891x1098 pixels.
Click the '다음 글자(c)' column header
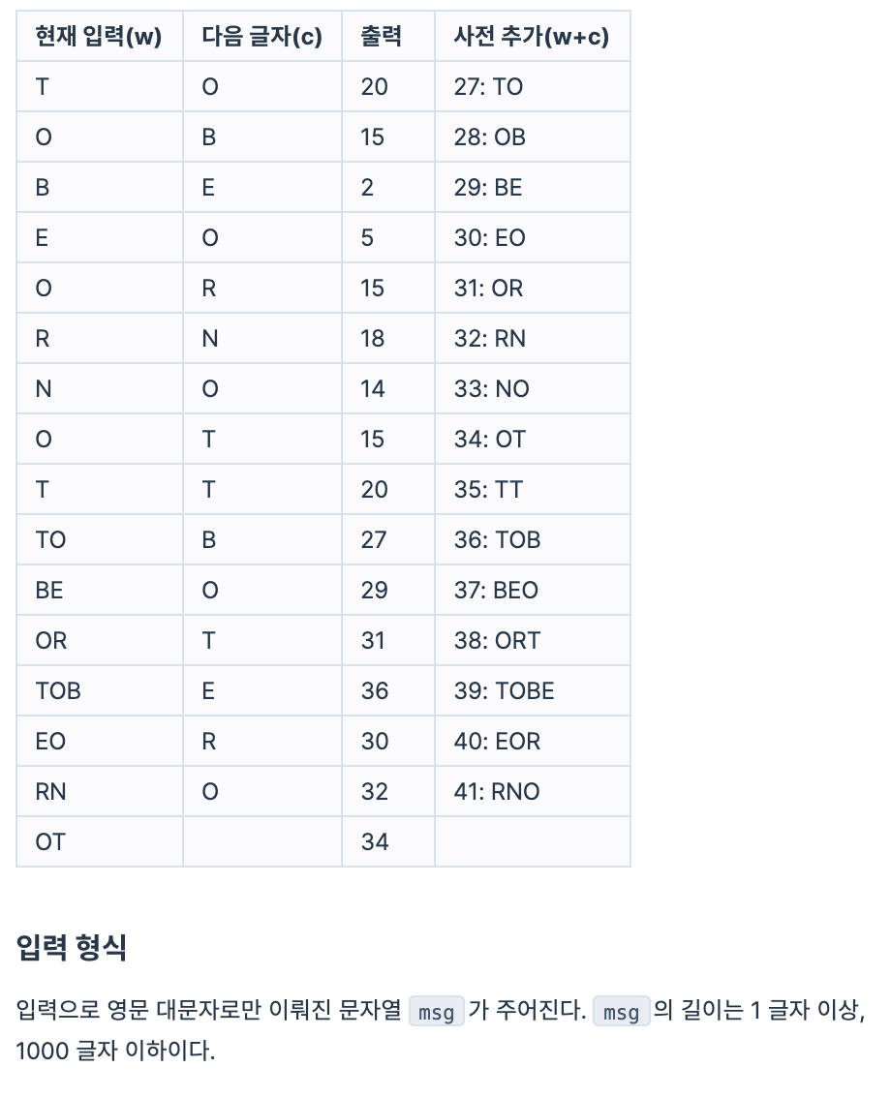point(261,37)
